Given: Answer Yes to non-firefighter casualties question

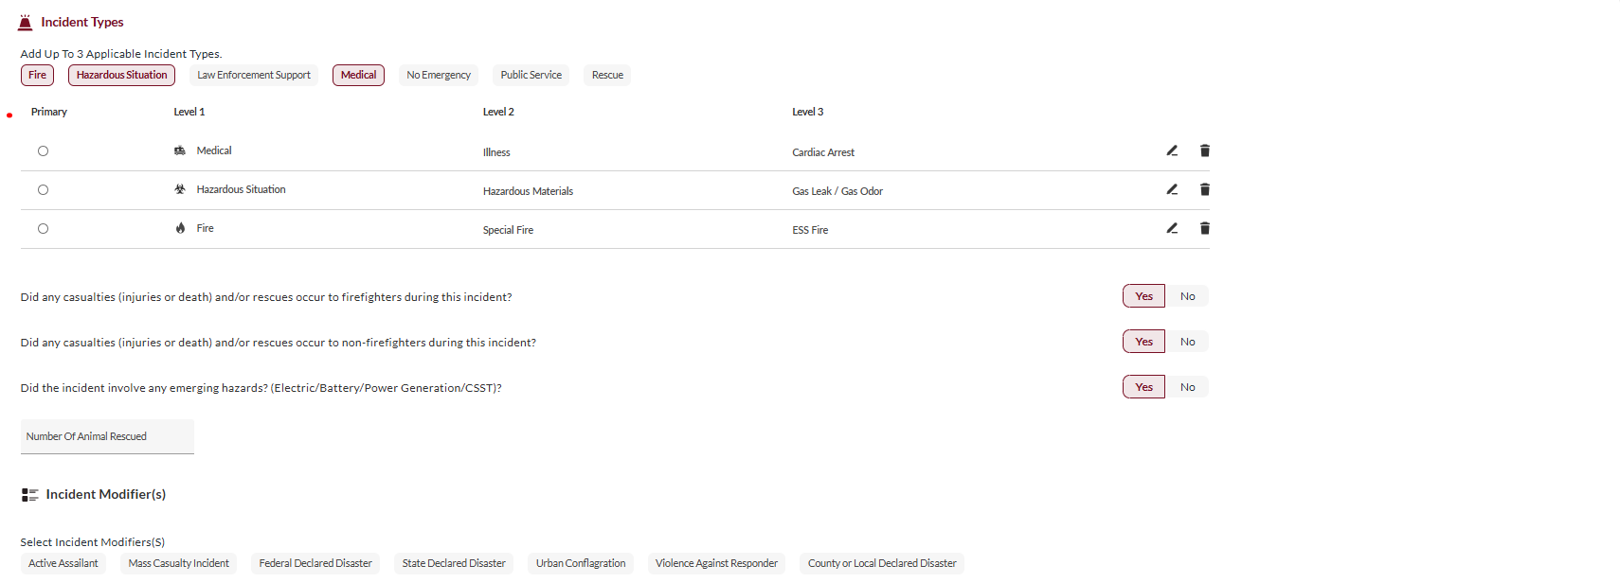Looking at the screenshot, I should 1143,342.
